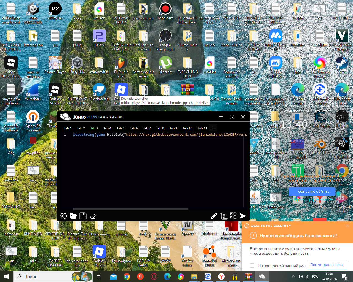Select the Steam desktop icon

pyautogui.click(x=342, y=66)
